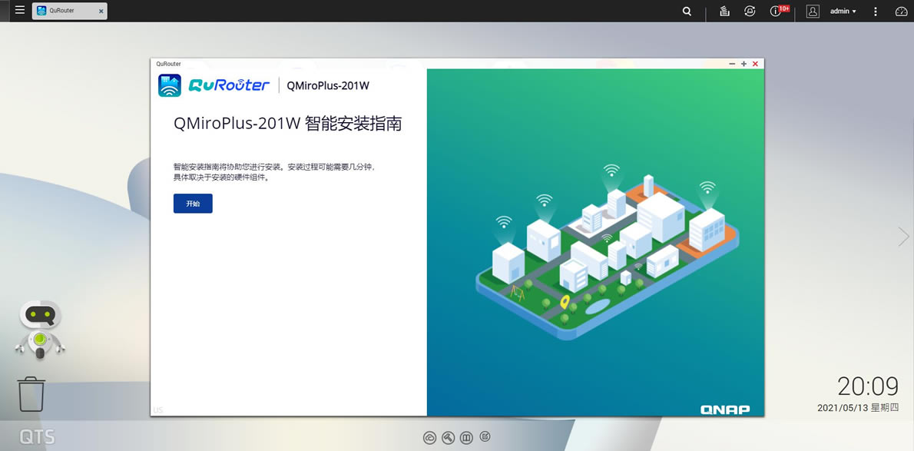Open the Recycle Bin trash icon
Viewport: 914px width, 451px height.
coord(31,394)
